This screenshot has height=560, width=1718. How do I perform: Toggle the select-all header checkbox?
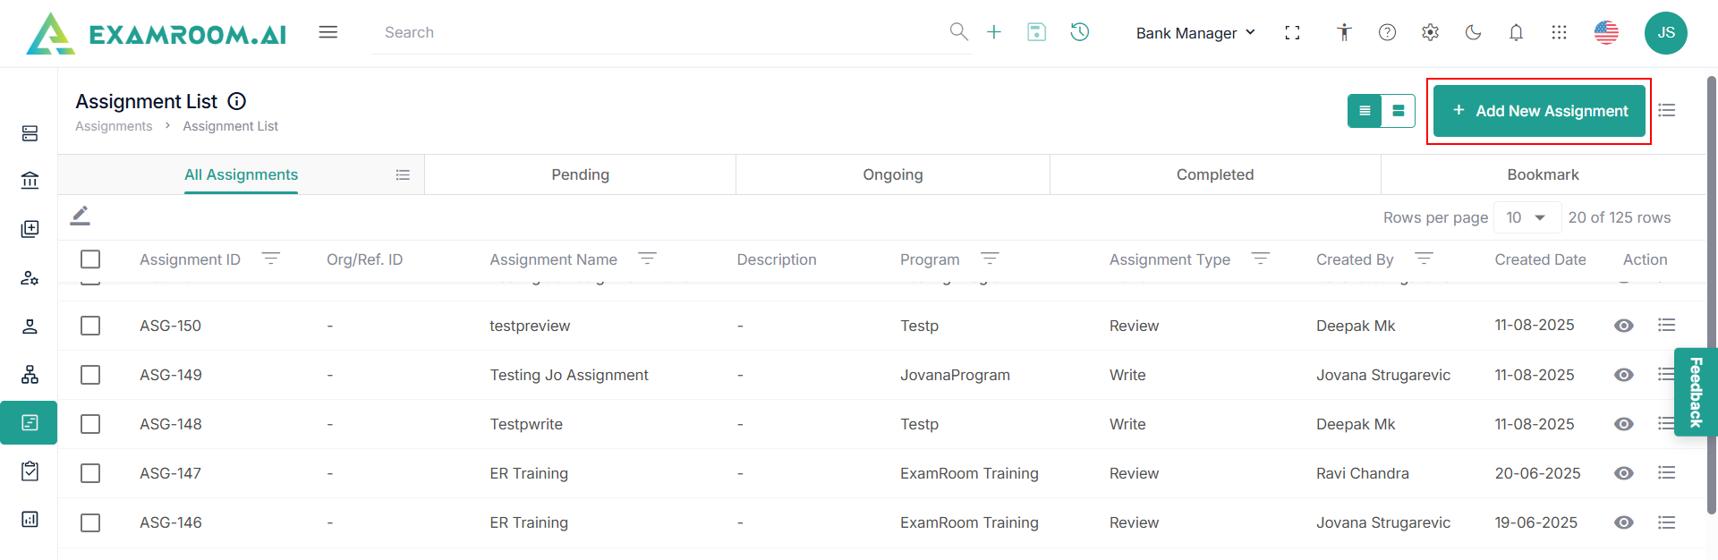click(x=90, y=259)
